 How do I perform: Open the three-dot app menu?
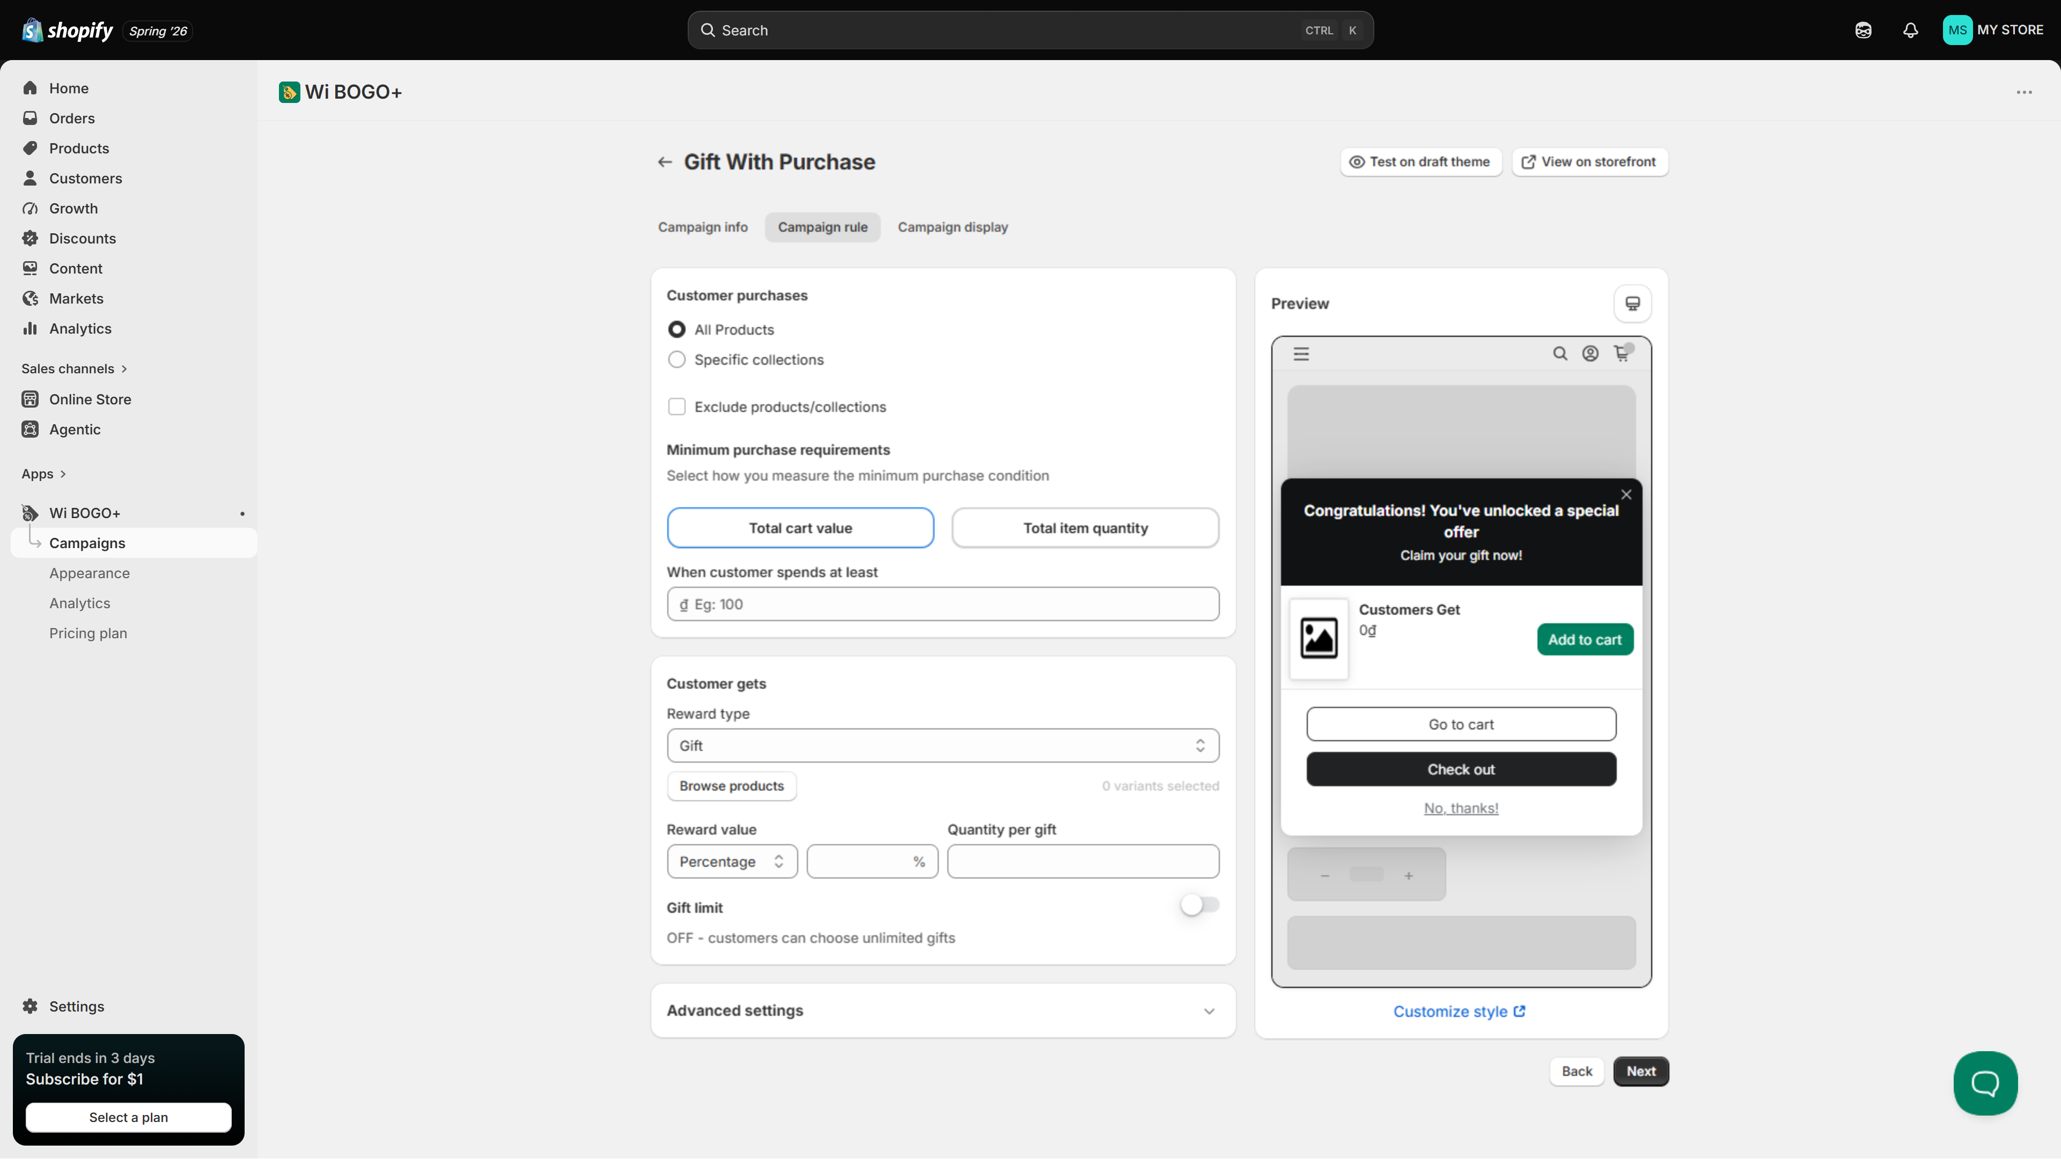pos(2024,92)
